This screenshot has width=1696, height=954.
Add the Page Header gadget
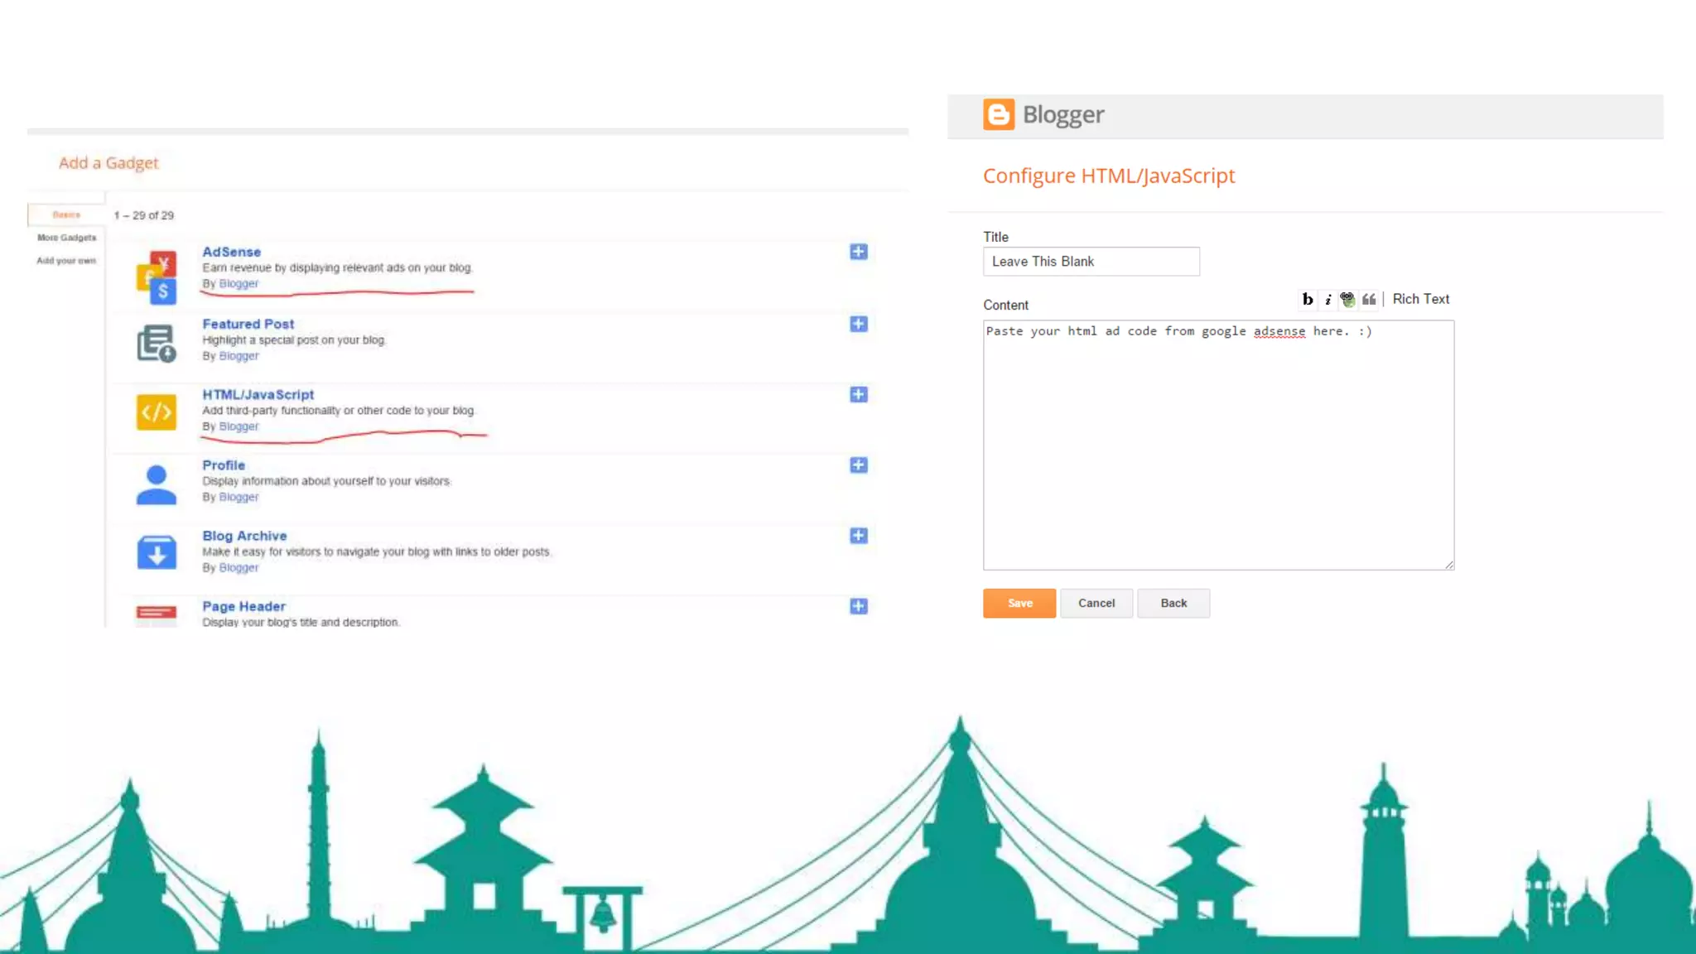859,606
